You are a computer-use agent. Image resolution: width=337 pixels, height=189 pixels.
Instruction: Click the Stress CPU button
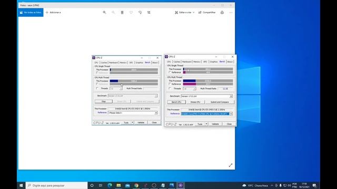click(195, 102)
